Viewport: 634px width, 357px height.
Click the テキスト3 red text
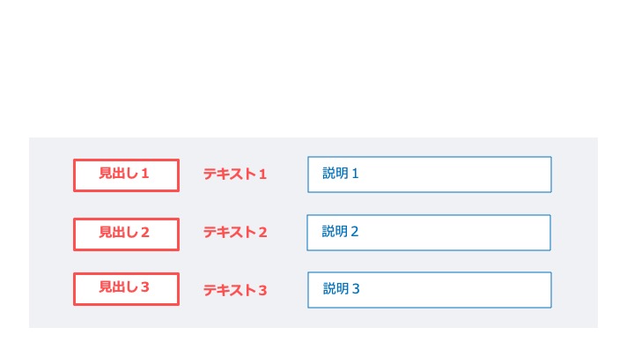[x=234, y=290]
